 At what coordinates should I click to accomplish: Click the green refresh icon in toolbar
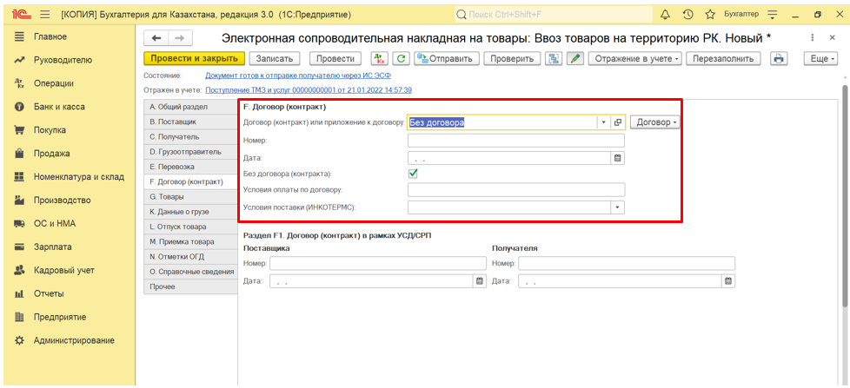[401, 58]
